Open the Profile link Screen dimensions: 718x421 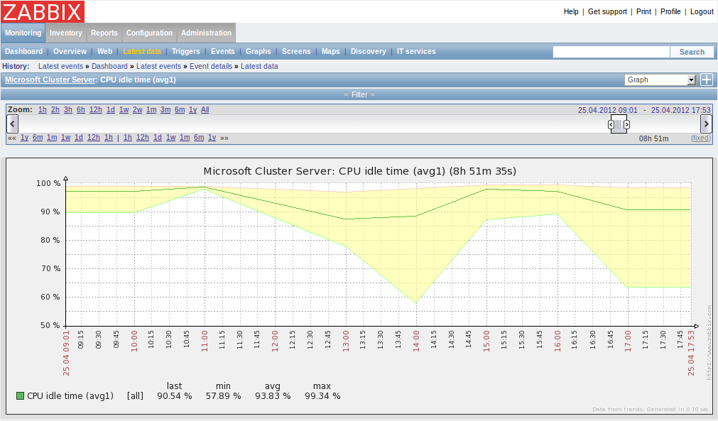(670, 11)
